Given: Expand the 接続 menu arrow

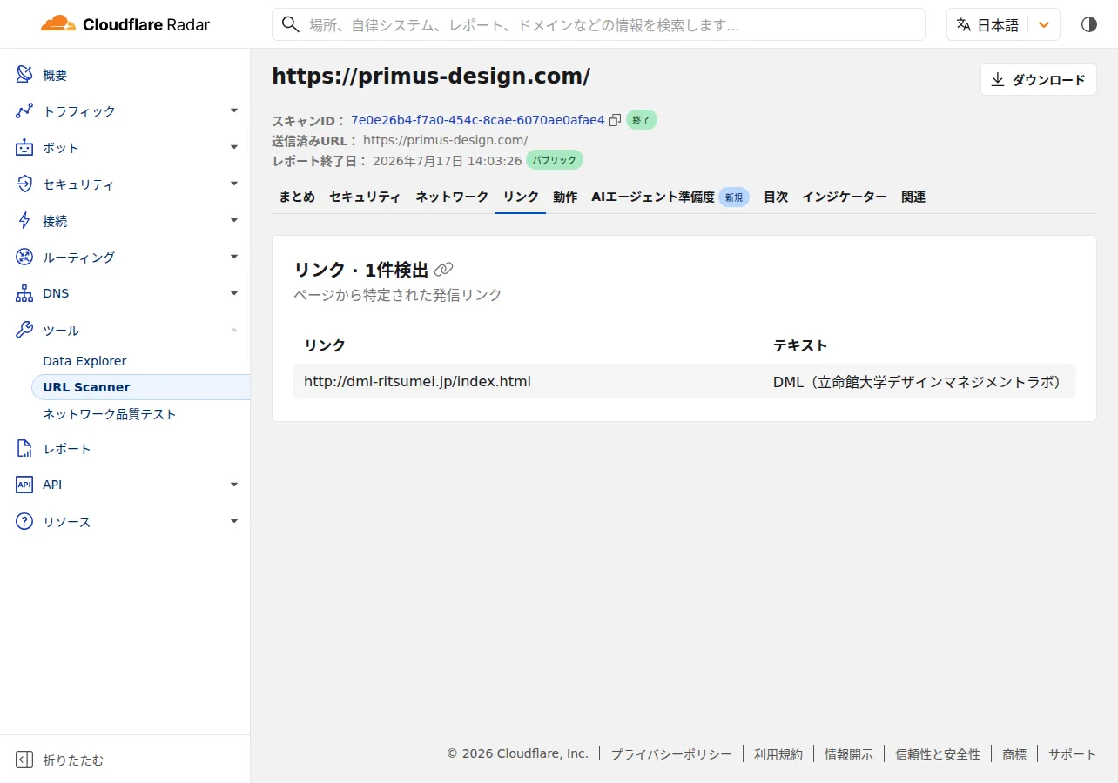Looking at the screenshot, I should (234, 220).
